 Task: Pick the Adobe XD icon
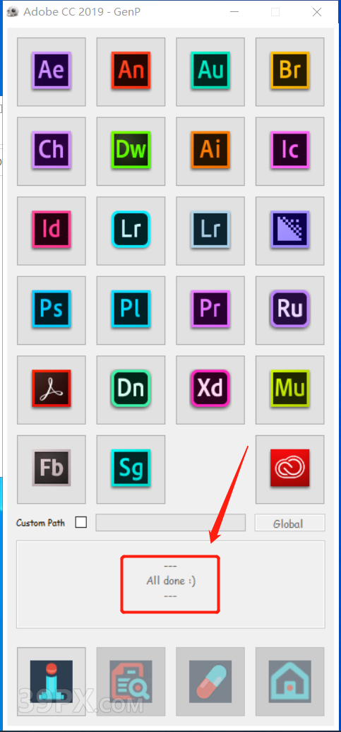tap(210, 390)
